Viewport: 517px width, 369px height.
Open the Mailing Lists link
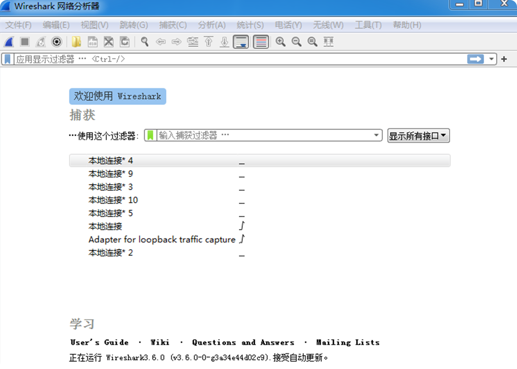348,342
